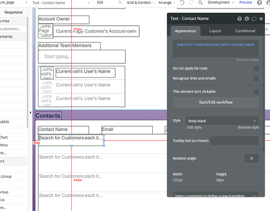Click the Start/Edit workflow button

pos(216,102)
